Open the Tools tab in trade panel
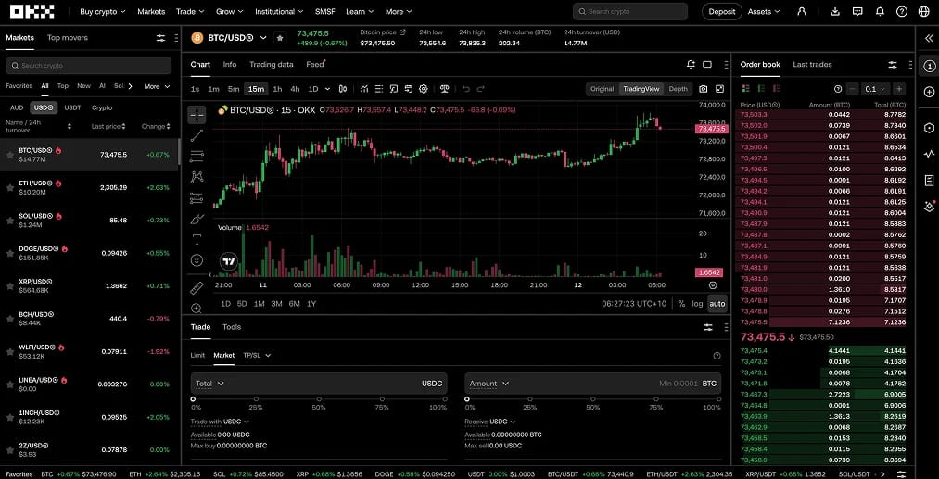Screen dimensions: 939x479 coord(231,327)
